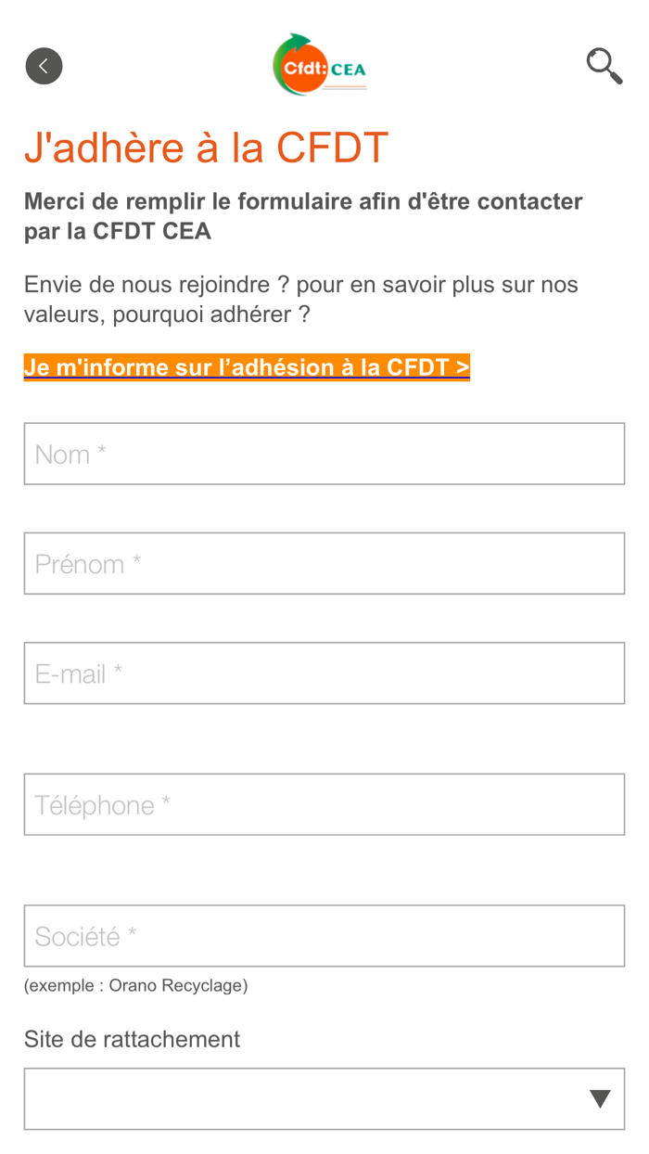Click the Orano Recyclage example text
The height and width of the screenshot is (1154, 649).
(135, 985)
